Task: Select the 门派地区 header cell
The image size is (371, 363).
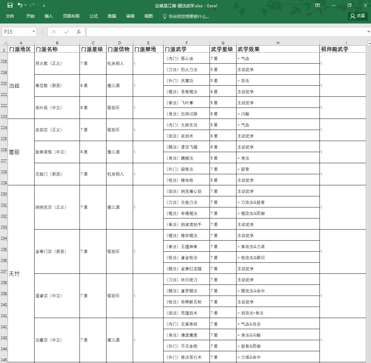Action: click(x=21, y=49)
